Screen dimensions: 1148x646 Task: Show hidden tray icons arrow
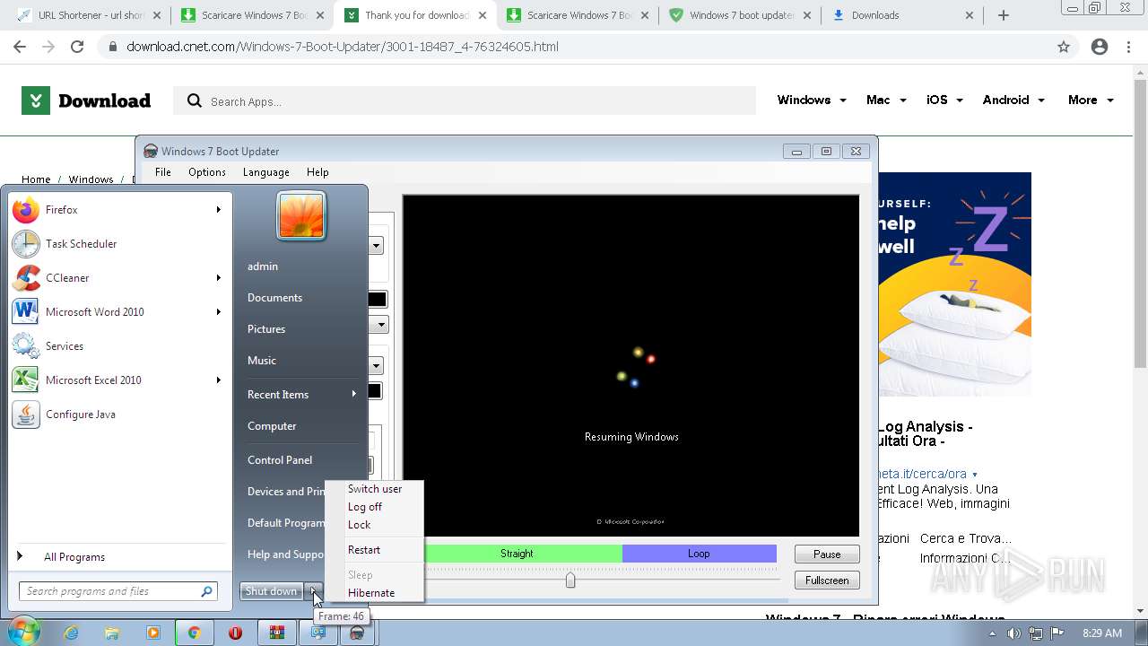[993, 633]
